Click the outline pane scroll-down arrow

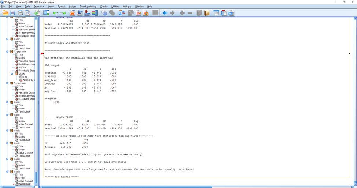pos(36,184)
